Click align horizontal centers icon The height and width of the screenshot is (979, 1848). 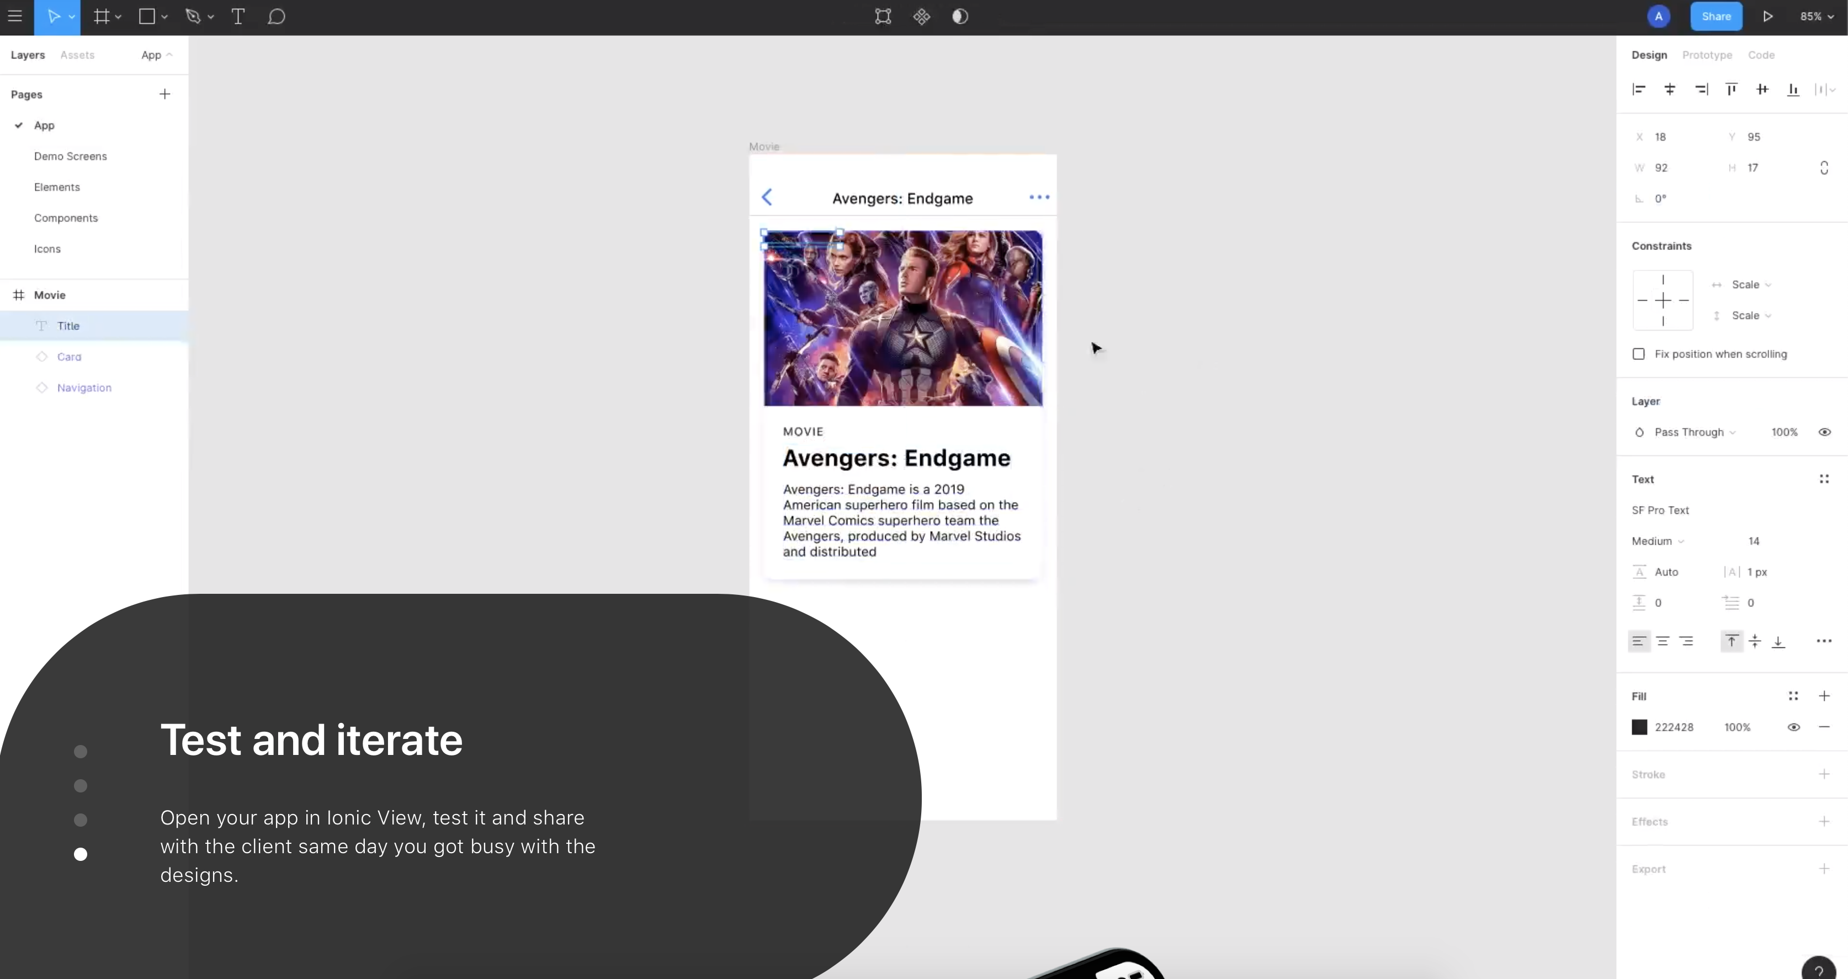[1669, 89]
